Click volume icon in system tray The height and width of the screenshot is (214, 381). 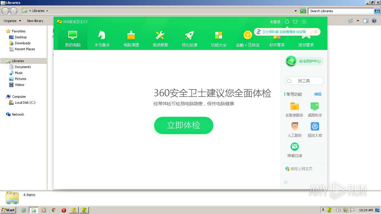(x=338, y=210)
